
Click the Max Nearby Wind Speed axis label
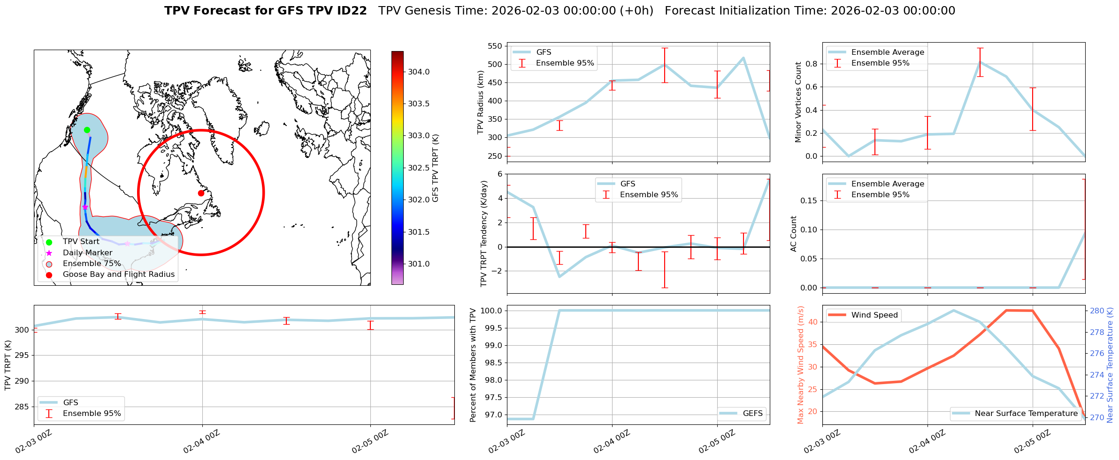(800, 365)
